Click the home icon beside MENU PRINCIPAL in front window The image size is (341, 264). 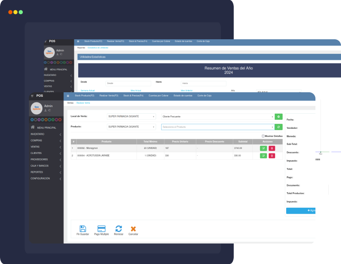(x=32, y=127)
